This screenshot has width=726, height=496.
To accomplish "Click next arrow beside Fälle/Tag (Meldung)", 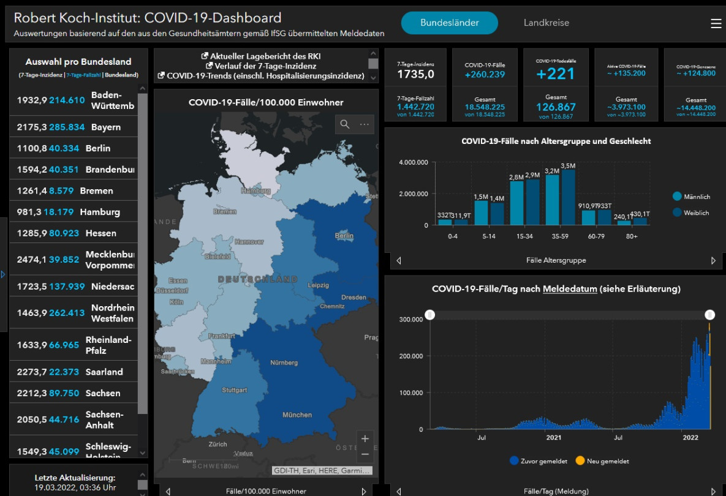I will [x=713, y=491].
